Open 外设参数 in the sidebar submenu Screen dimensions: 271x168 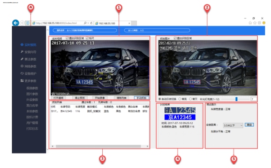point(32,100)
